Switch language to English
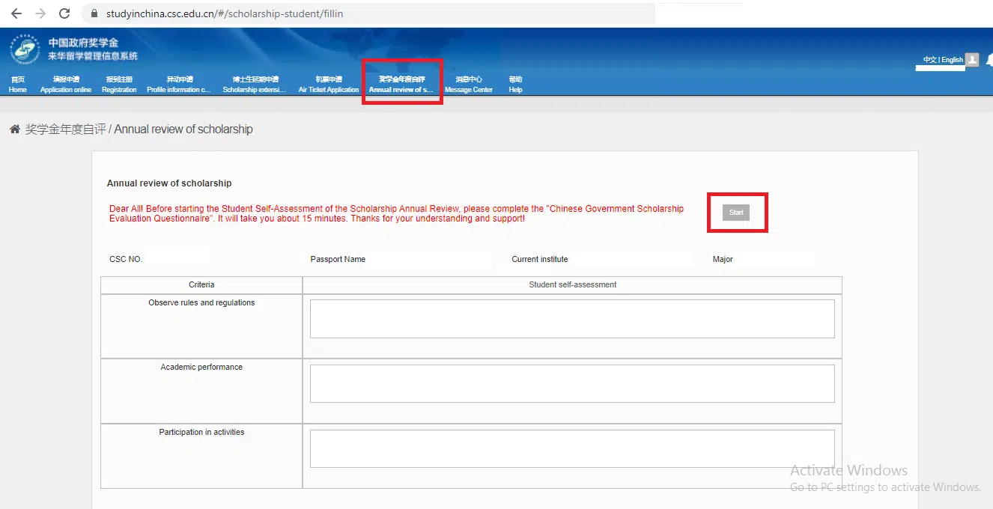Viewport: 993px width, 509px height. coord(952,60)
